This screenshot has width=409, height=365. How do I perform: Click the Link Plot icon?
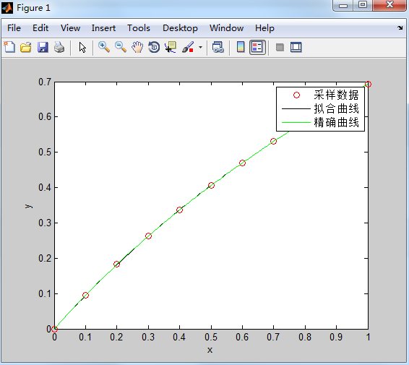(x=218, y=47)
